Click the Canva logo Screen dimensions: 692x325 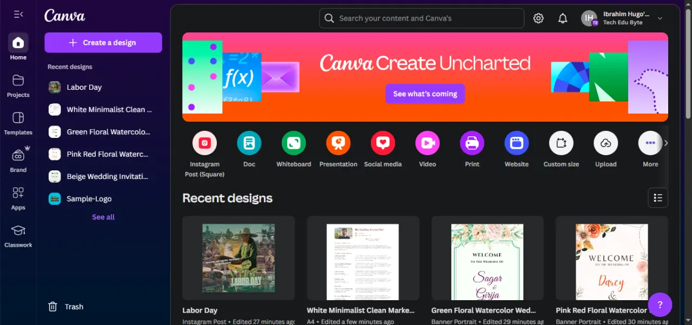click(65, 16)
